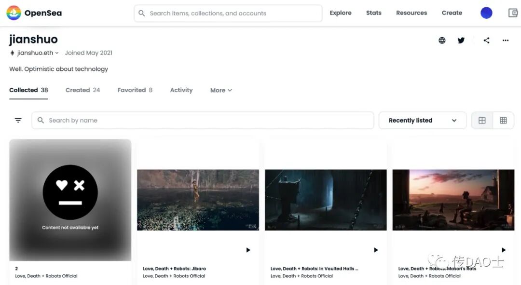Open the In Vaulted Halls dark thumbnail
Viewport: 521px width, 285px height.
tap(326, 200)
